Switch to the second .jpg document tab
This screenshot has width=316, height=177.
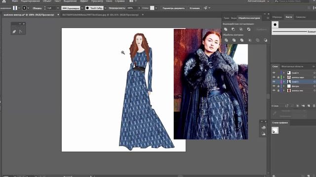coord(100,15)
